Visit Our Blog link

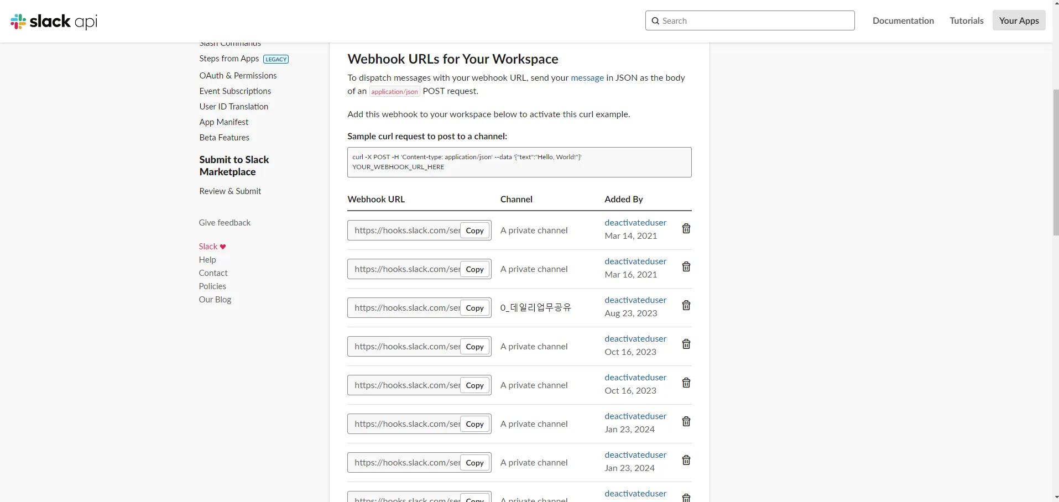click(215, 300)
